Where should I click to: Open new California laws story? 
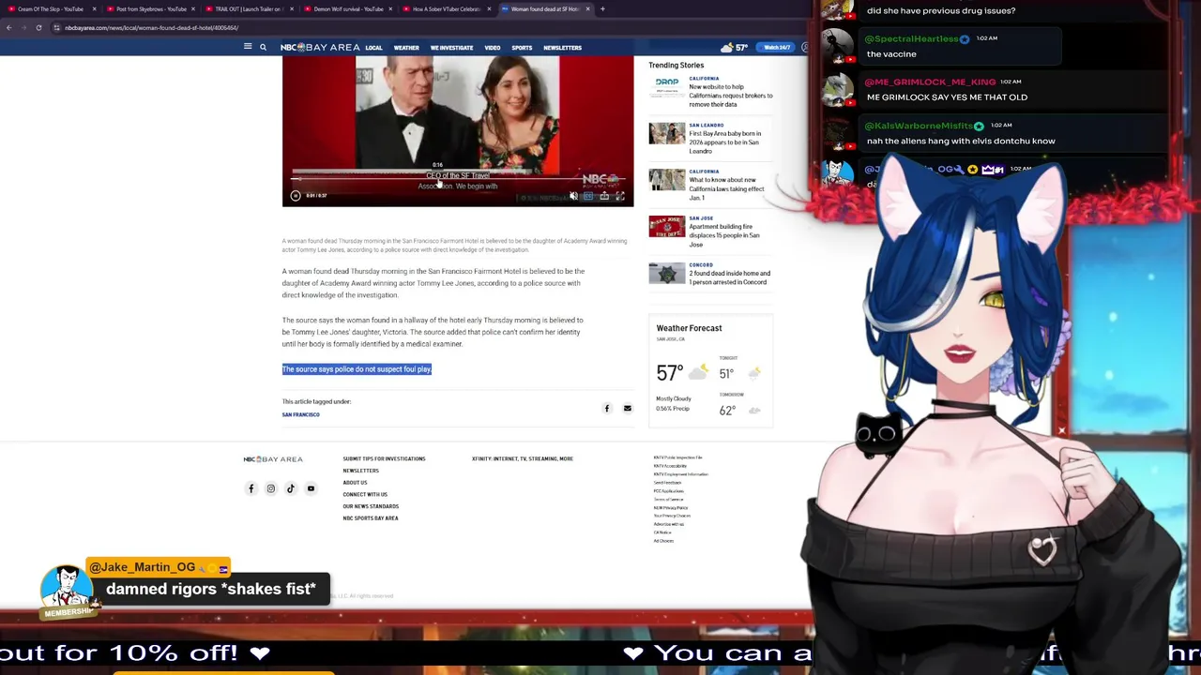727,188
